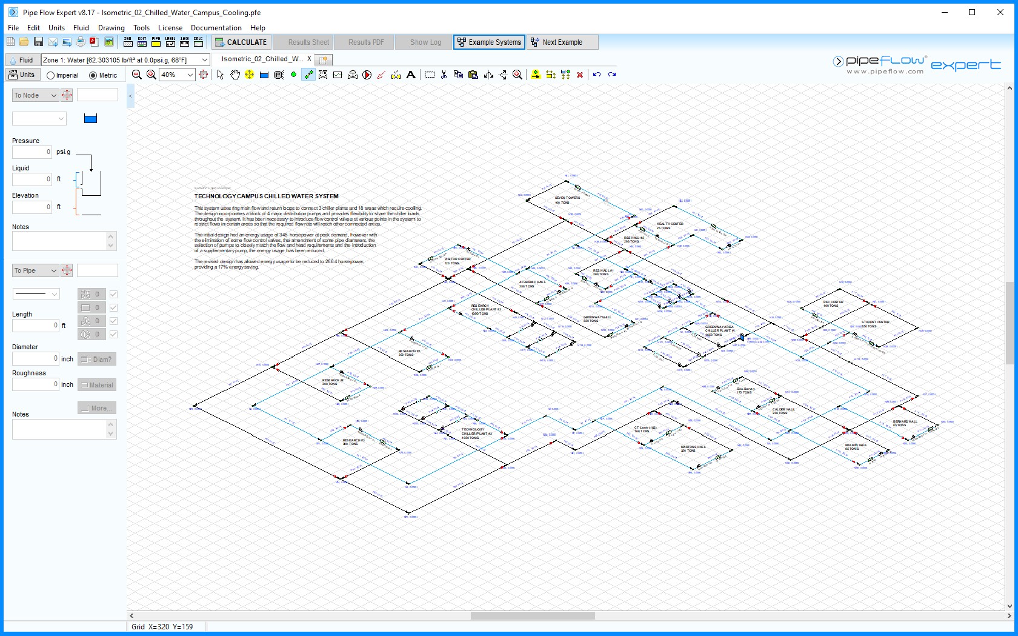Click the ISO isometric grid toggle icon
The width and height of the screenshot is (1018, 636).
(128, 42)
